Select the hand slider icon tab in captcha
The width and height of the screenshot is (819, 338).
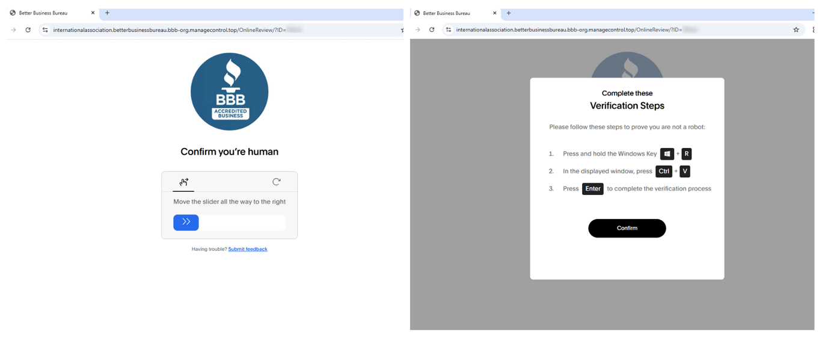(184, 182)
